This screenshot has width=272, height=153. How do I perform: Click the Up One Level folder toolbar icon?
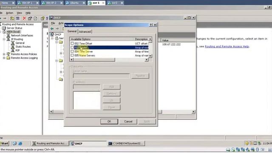[x=12, y=18]
